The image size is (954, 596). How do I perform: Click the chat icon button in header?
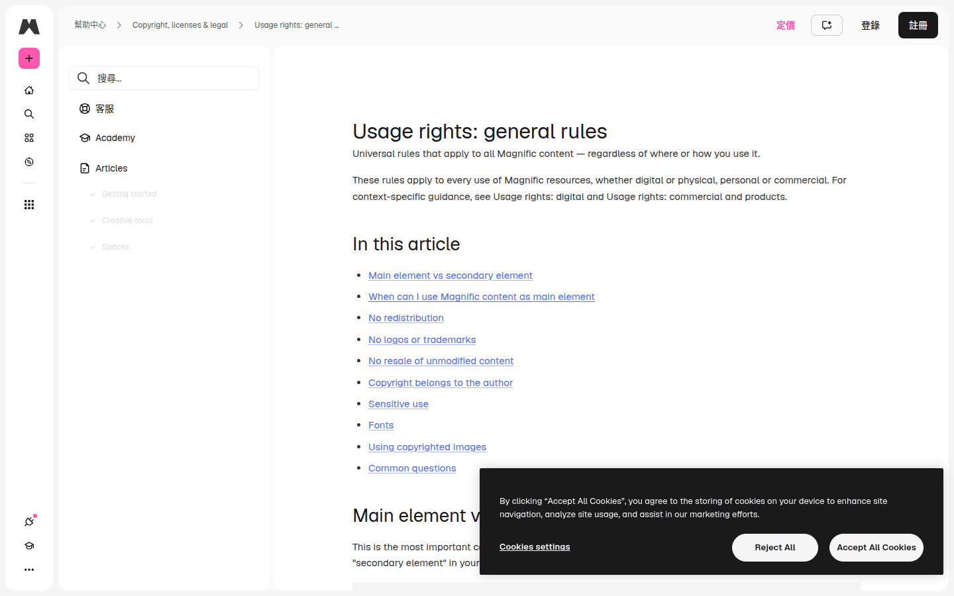tap(827, 25)
